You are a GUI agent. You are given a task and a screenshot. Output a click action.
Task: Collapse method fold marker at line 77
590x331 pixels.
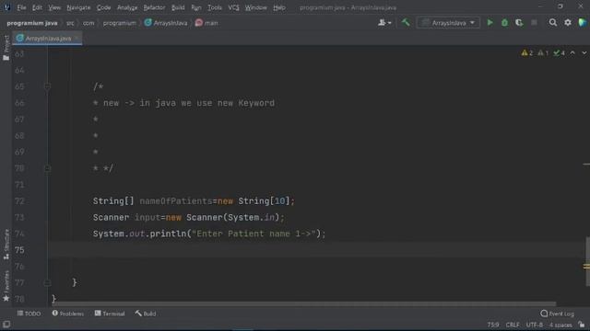pos(47,282)
